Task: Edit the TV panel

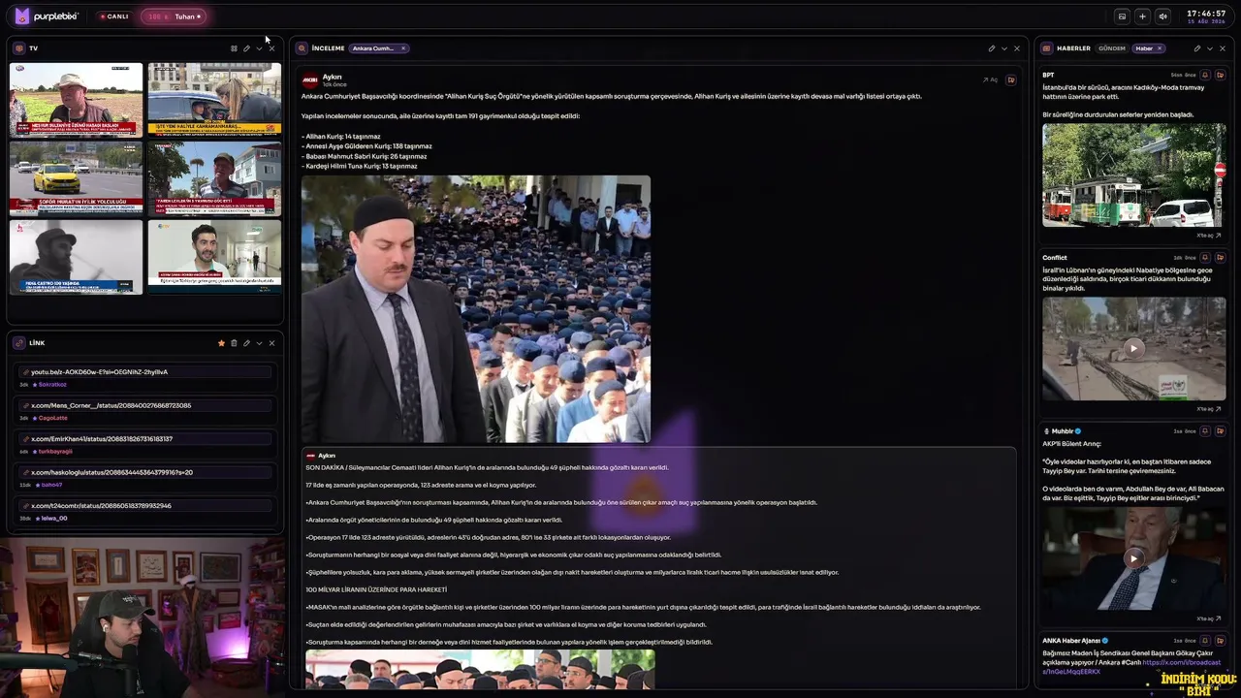Action: point(246,48)
